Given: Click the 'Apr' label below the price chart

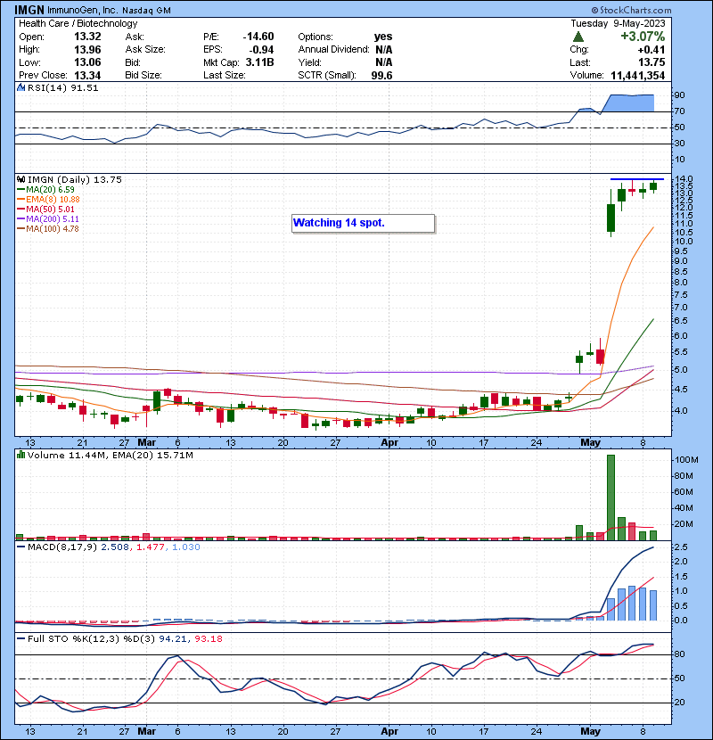Looking at the screenshot, I should [x=389, y=443].
